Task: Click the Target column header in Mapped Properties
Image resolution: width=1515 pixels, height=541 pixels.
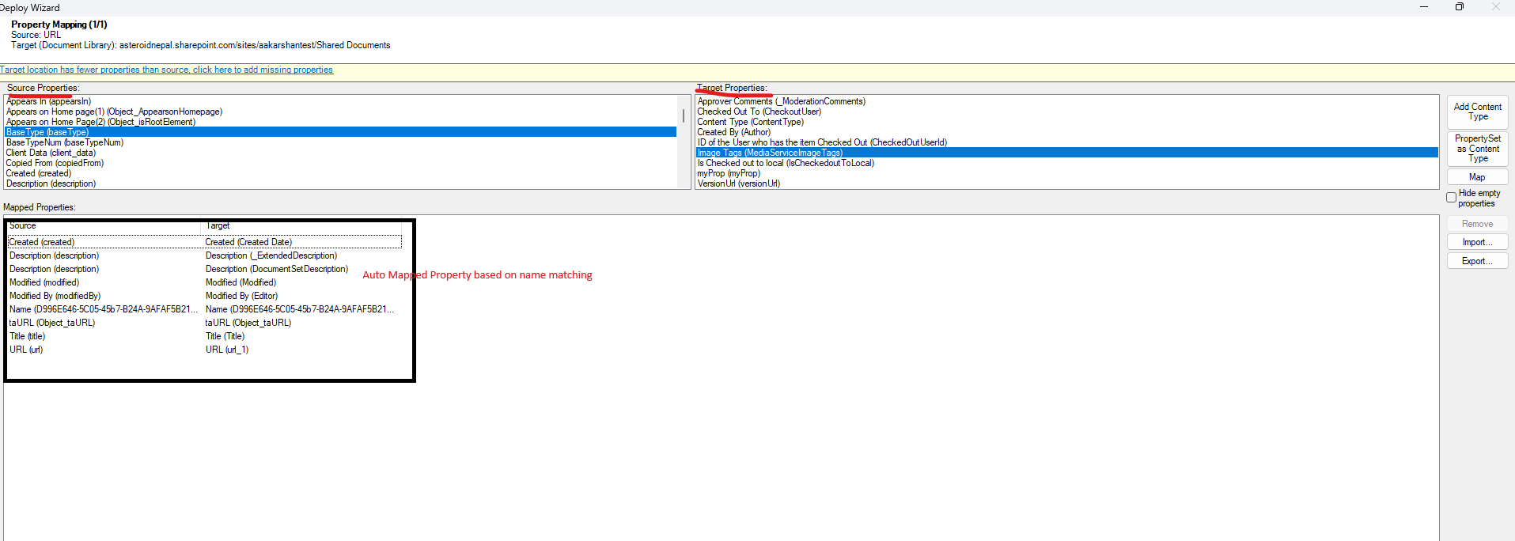Action: click(303, 226)
